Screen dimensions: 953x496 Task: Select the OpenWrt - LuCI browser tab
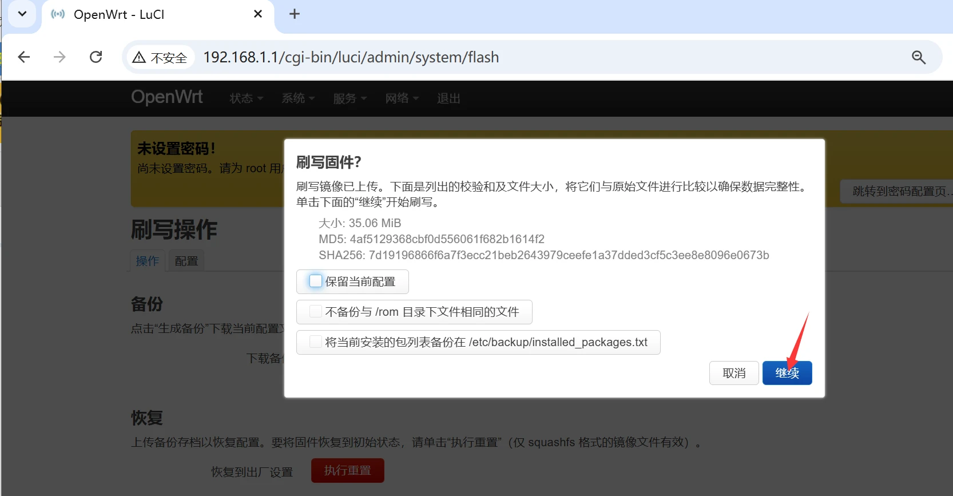point(157,15)
